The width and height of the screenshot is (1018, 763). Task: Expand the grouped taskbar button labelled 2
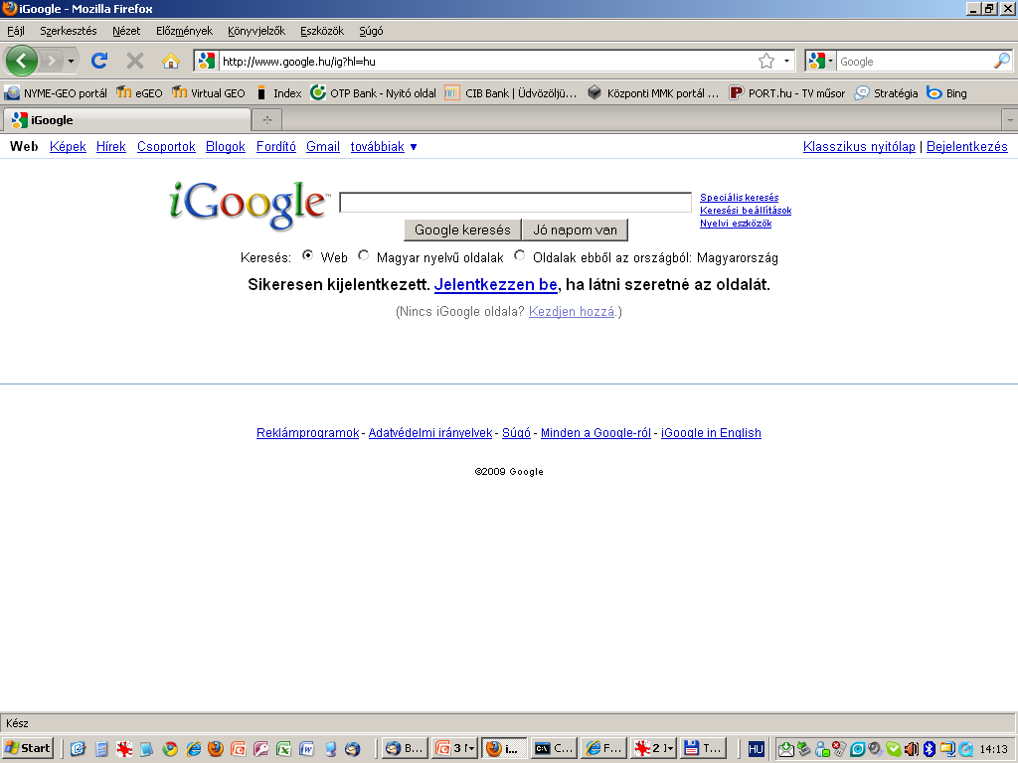point(653,749)
